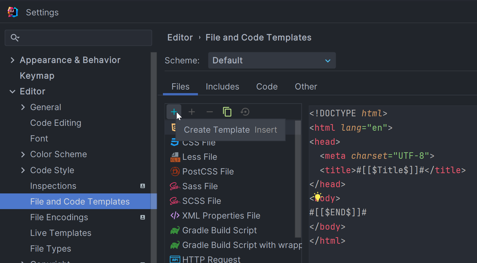Open the Live Templates settings page
The height and width of the screenshot is (263, 477).
[x=61, y=233]
